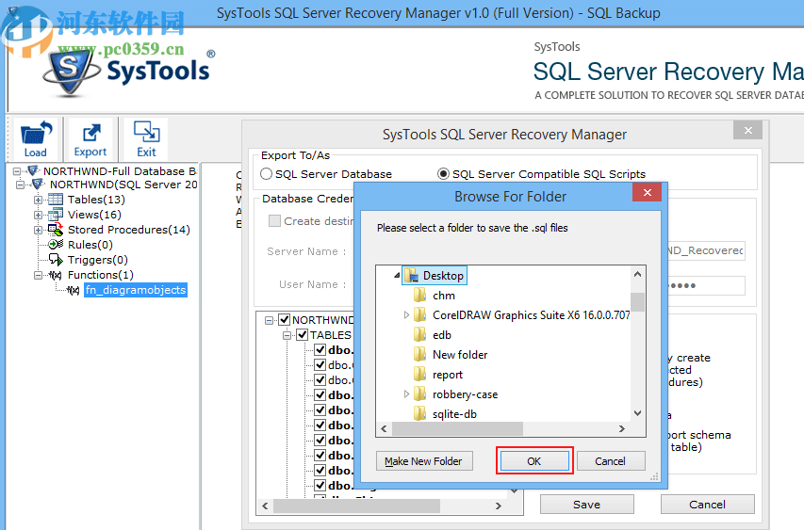The image size is (804, 530).
Task: Click the fn_diagramobjects function icon
Action: pos(74,290)
